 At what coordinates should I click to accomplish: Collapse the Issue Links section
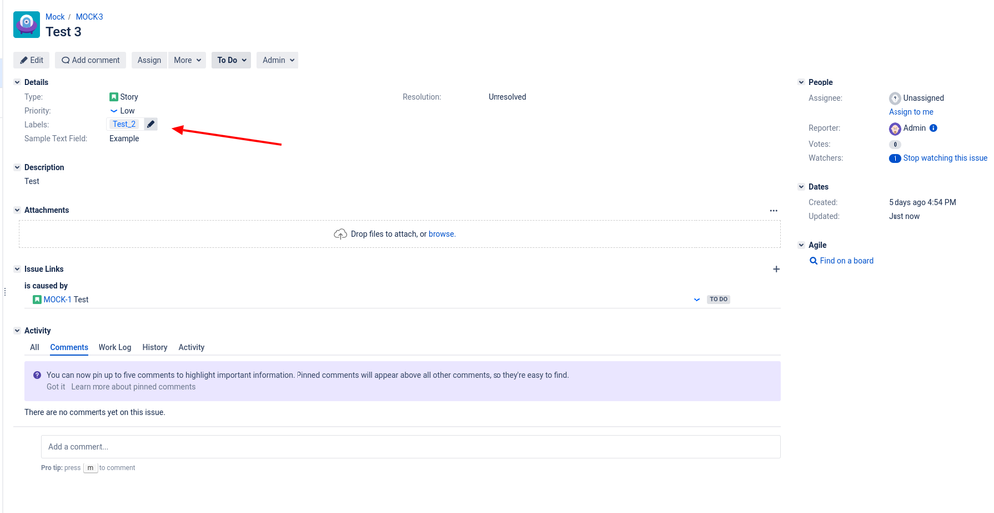17,269
